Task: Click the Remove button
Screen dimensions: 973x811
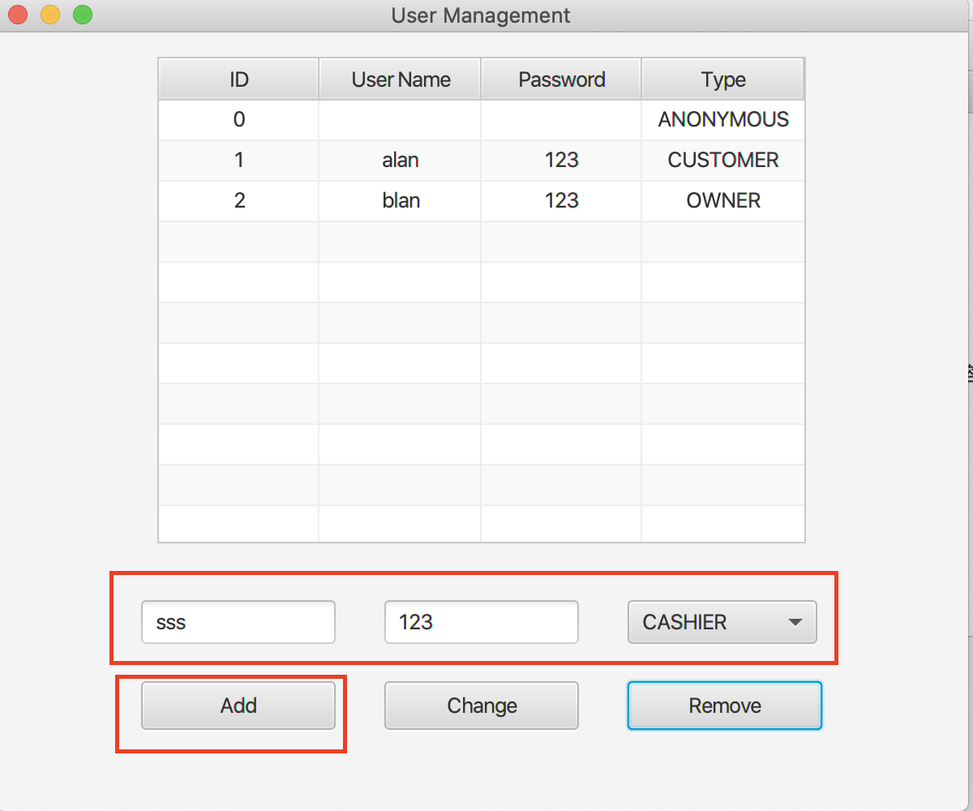Action: pyautogui.click(x=724, y=706)
